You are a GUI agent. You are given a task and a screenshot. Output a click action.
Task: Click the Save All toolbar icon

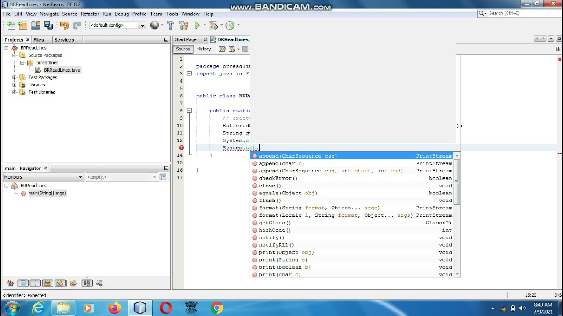(48, 25)
